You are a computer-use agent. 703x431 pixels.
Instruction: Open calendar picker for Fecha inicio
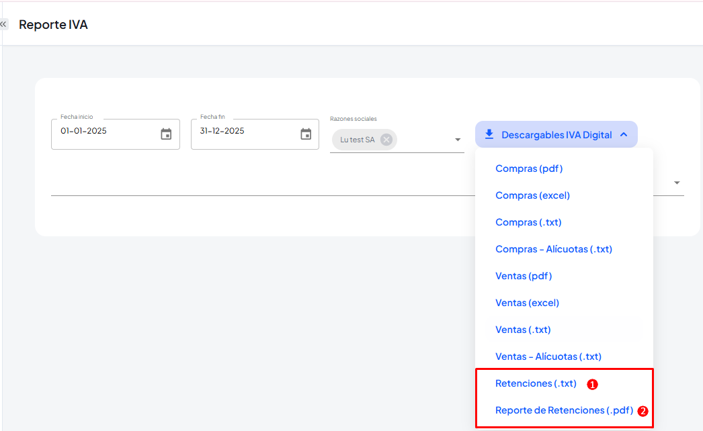166,134
